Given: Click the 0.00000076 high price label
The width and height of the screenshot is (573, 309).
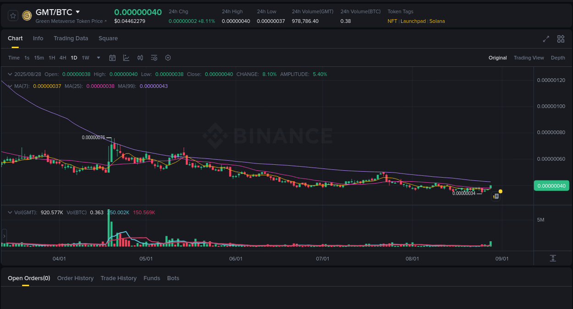Looking at the screenshot, I should 94,137.
